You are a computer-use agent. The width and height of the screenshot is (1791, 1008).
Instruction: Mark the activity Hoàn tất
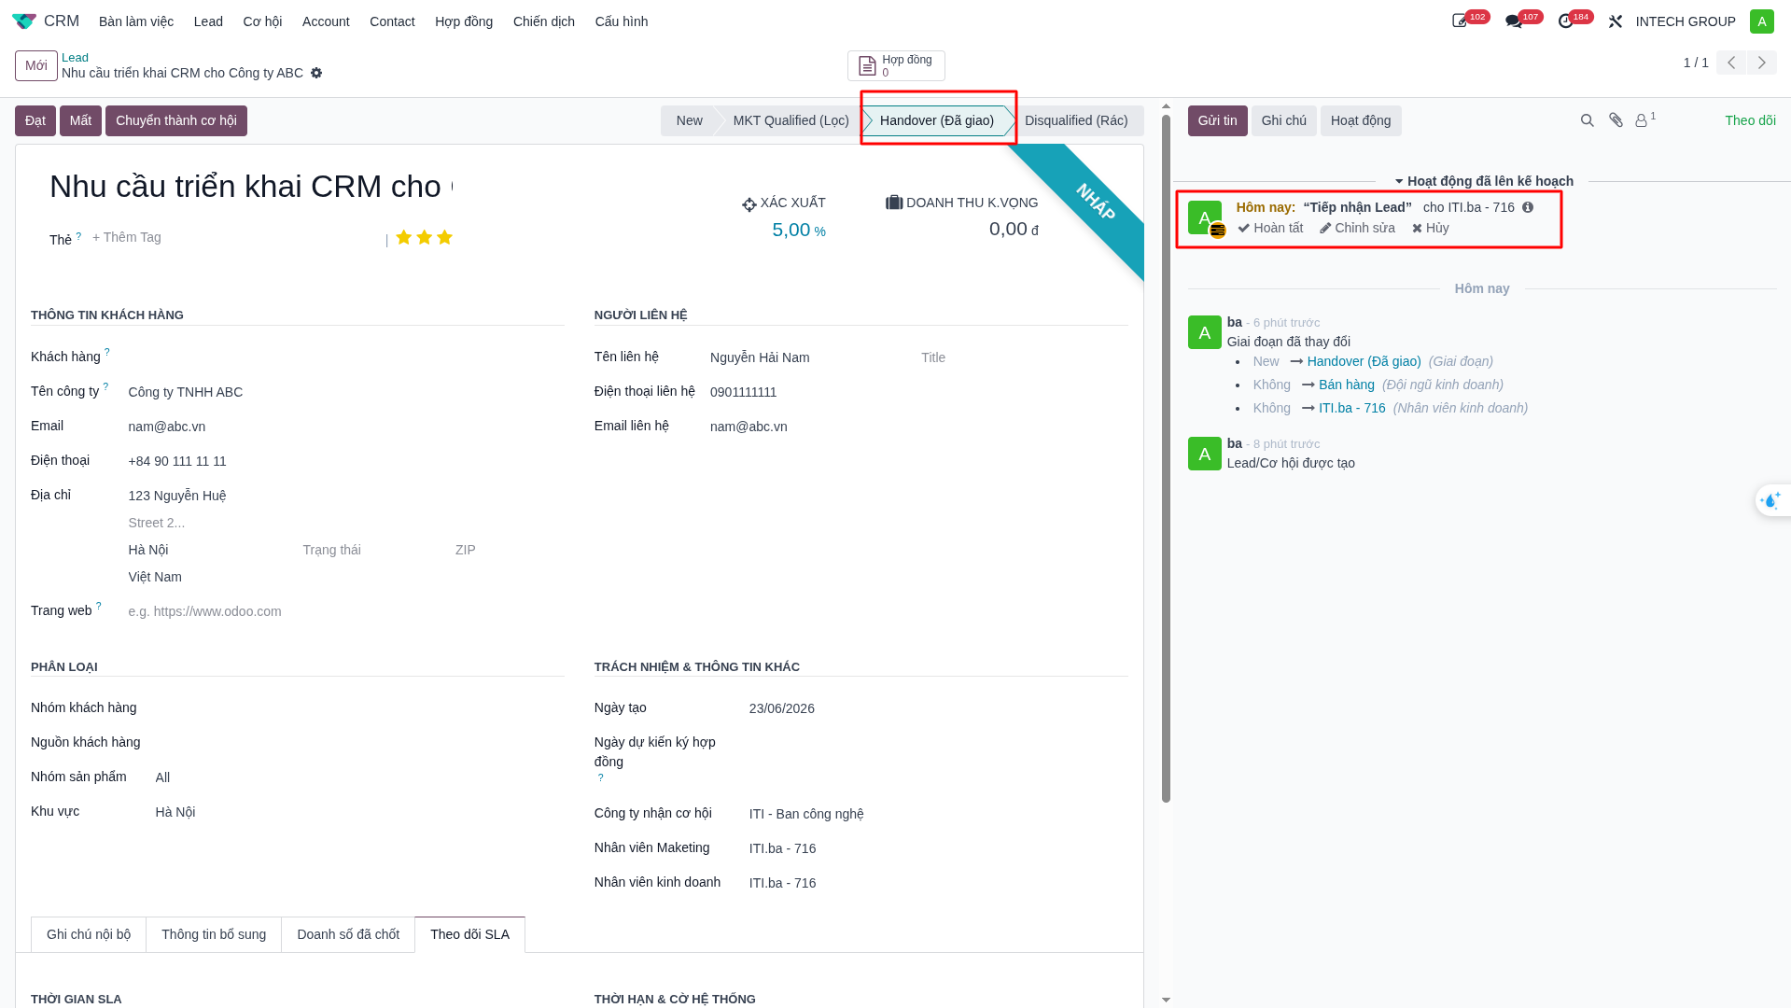[1270, 228]
